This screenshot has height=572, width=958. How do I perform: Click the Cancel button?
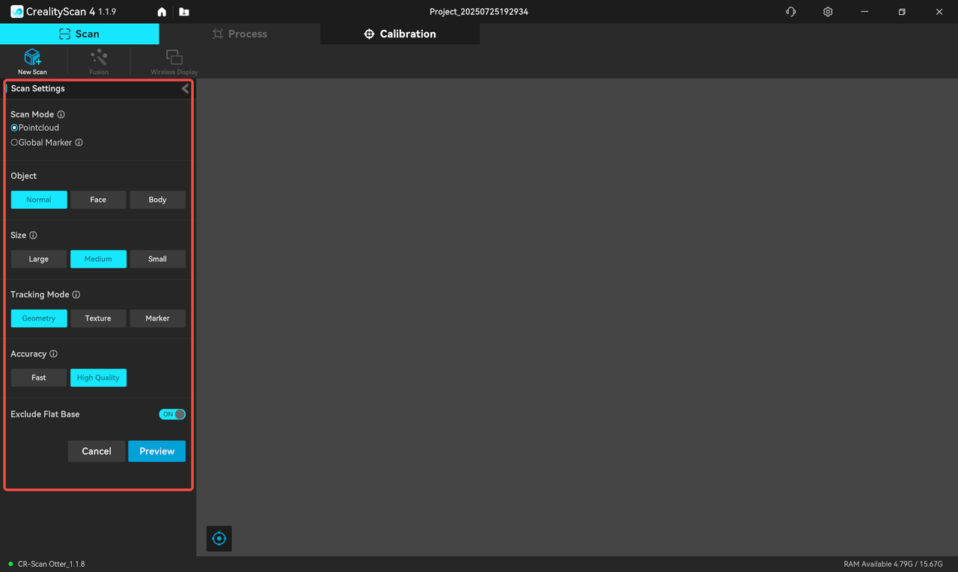tap(97, 451)
